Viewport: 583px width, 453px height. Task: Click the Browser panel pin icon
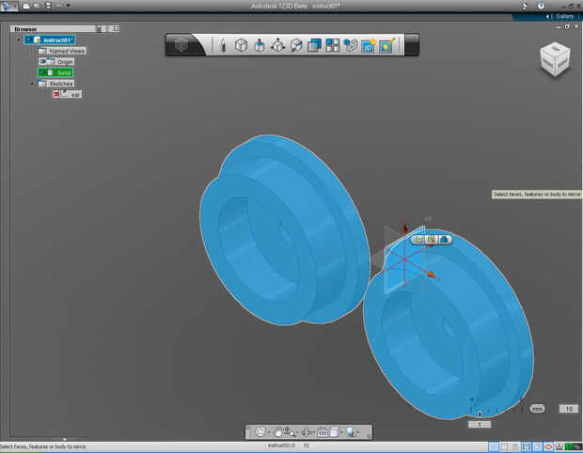click(99, 28)
